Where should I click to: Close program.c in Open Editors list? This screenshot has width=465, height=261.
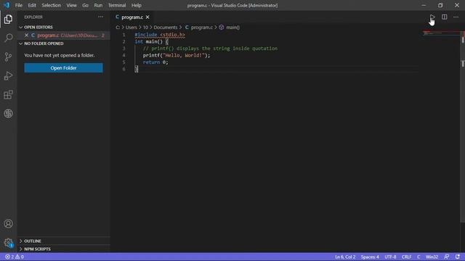point(26,36)
